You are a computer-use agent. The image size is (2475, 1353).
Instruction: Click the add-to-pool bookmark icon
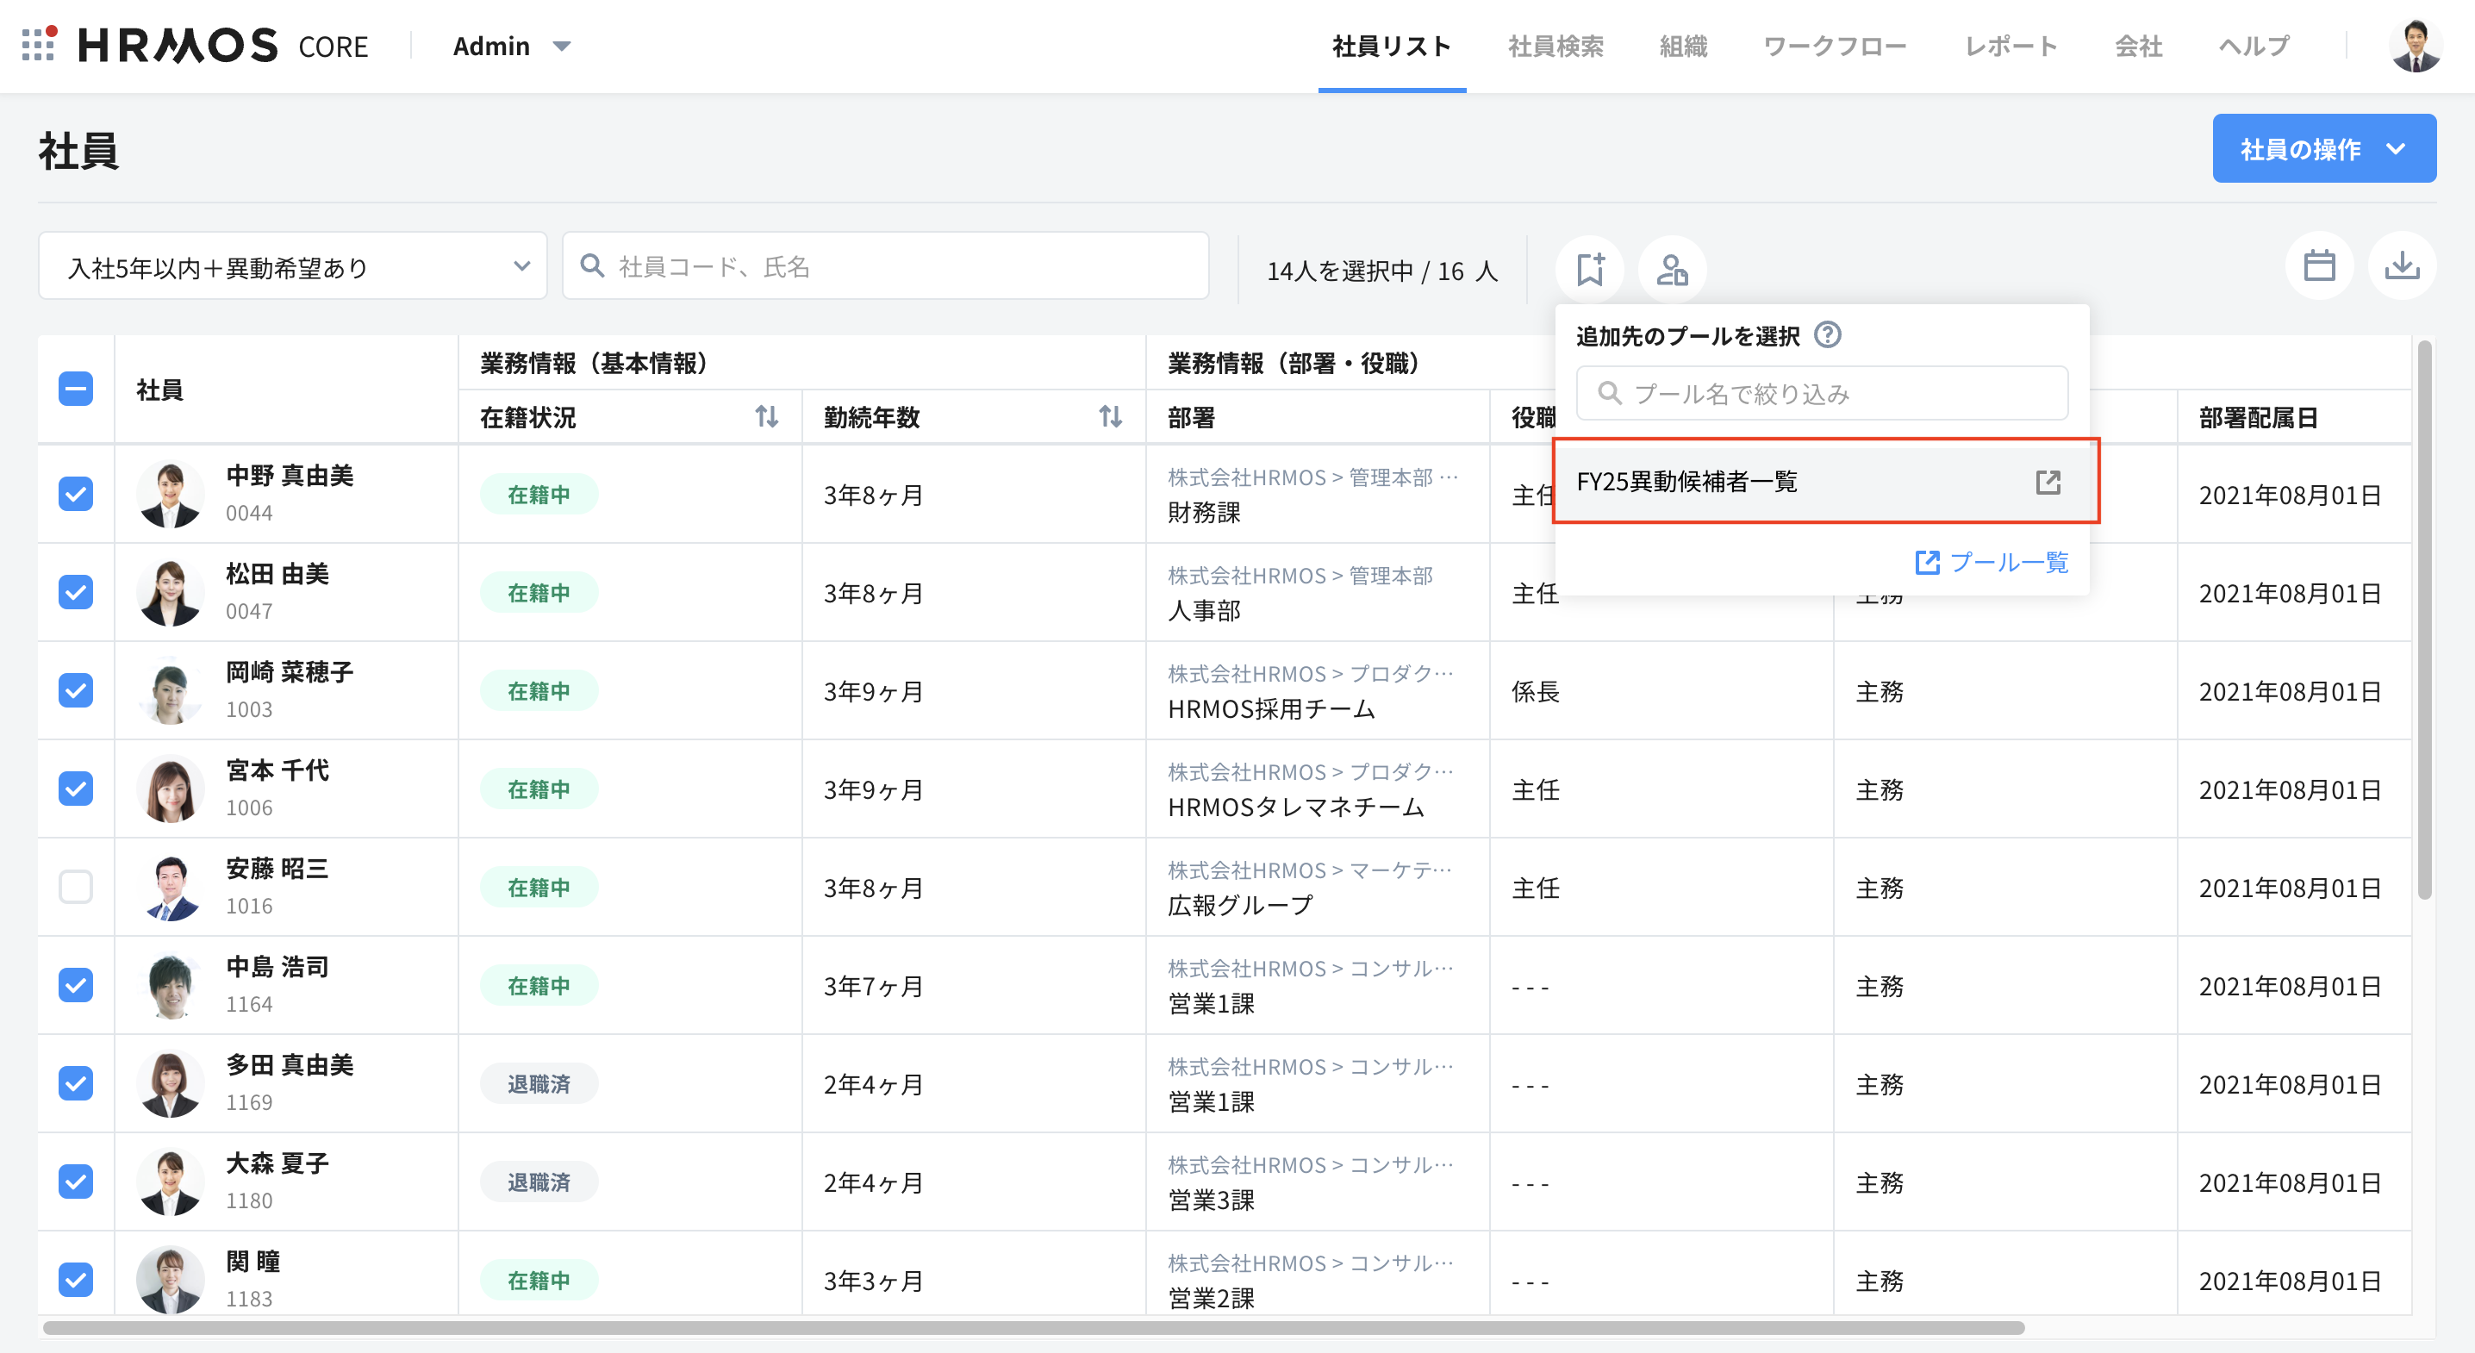click(1589, 268)
